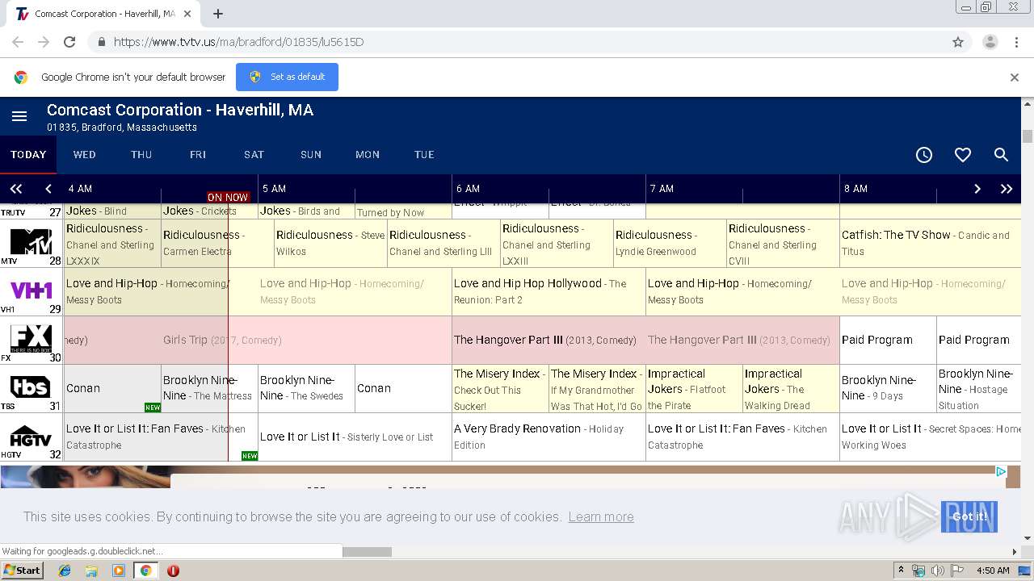Click the browser forward arrow
The image size is (1034, 581).
click(x=44, y=42)
